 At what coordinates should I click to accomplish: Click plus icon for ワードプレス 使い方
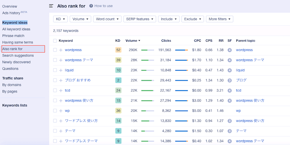click(61, 121)
